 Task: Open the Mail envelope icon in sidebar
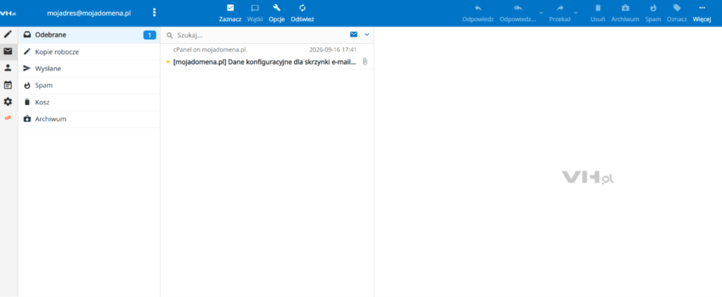coord(8,51)
